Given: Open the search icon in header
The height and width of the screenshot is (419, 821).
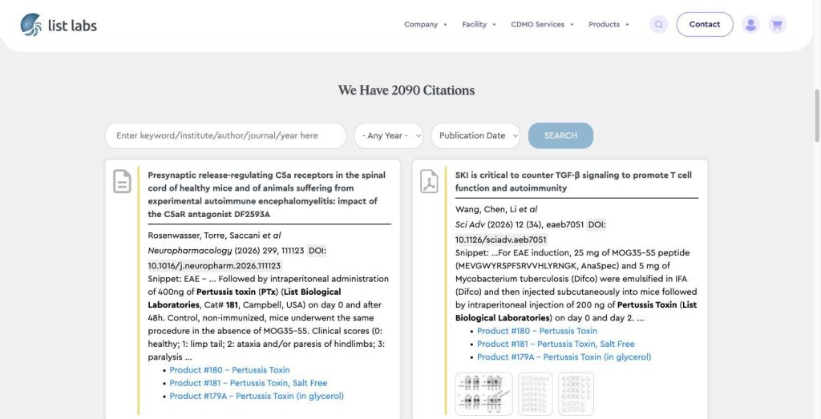Looking at the screenshot, I should (659, 25).
